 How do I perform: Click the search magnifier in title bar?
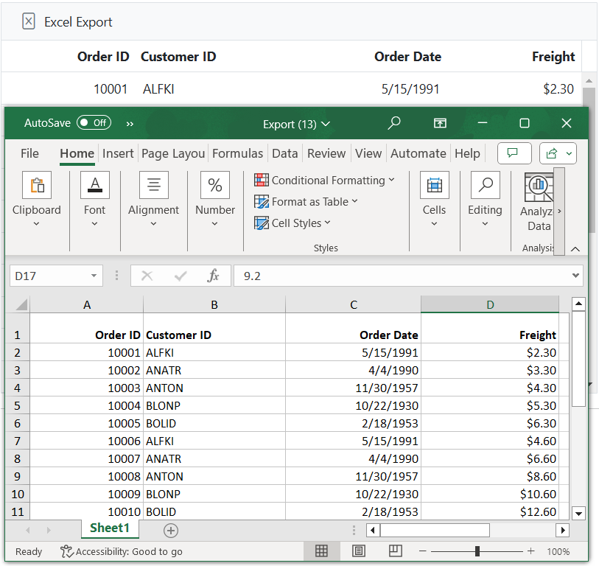[394, 123]
